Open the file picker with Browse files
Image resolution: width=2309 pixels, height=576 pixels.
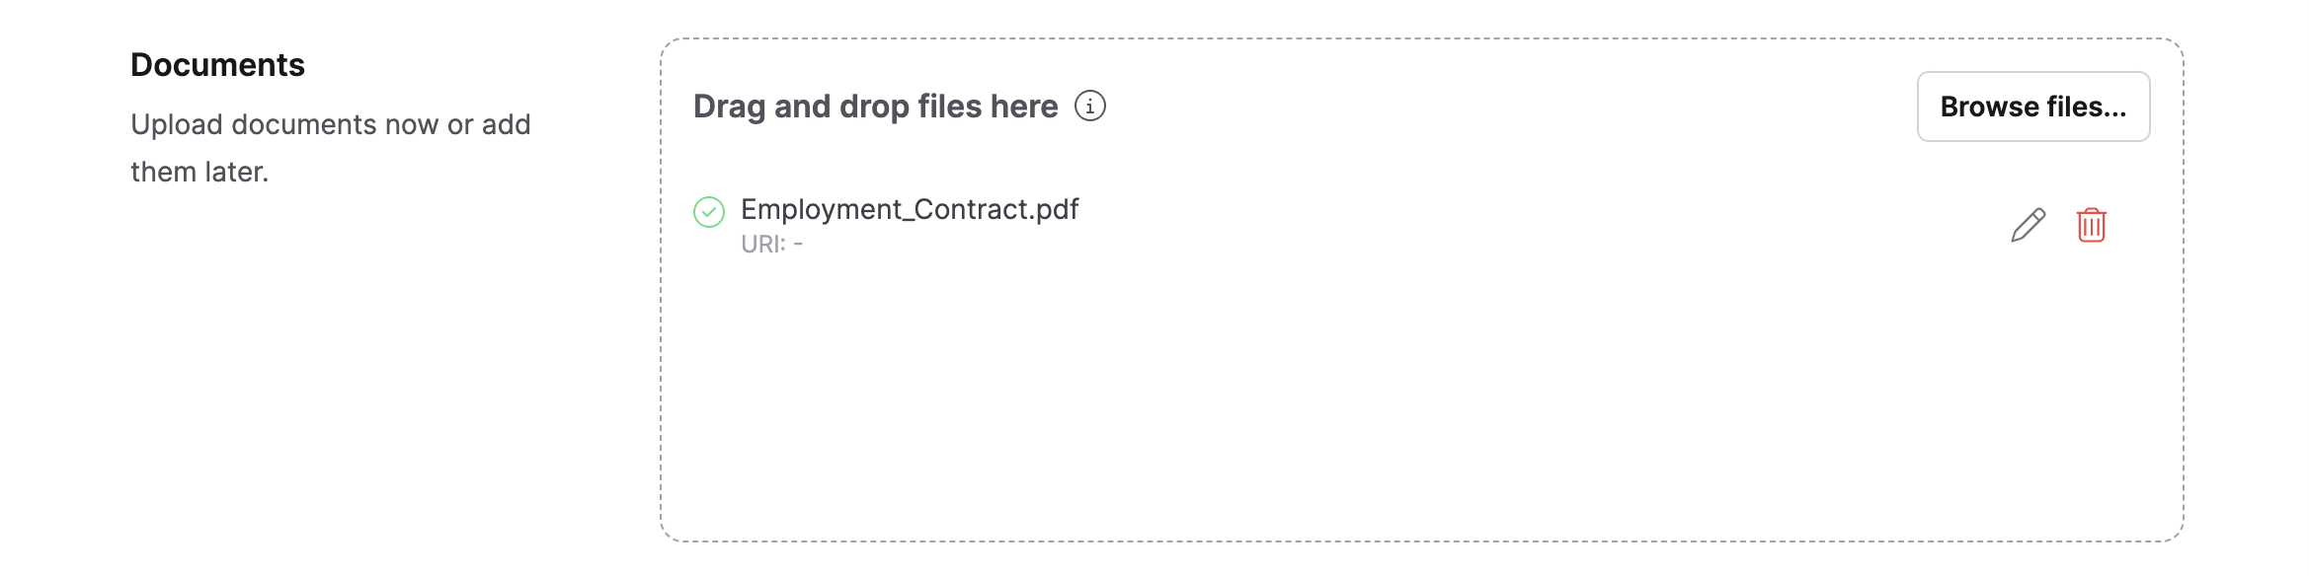click(2033, 106)
